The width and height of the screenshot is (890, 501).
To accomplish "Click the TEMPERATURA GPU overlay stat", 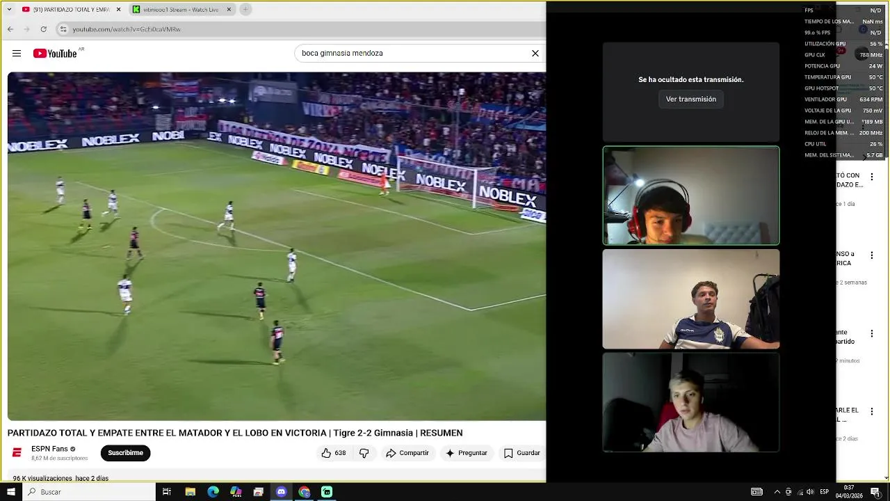I will (843, 77).
